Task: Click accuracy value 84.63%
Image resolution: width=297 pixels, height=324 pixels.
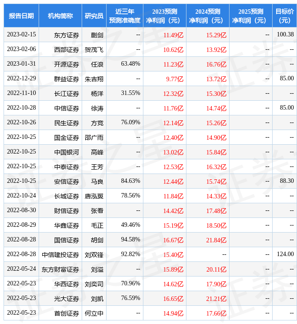Action: tap(131, 181)
